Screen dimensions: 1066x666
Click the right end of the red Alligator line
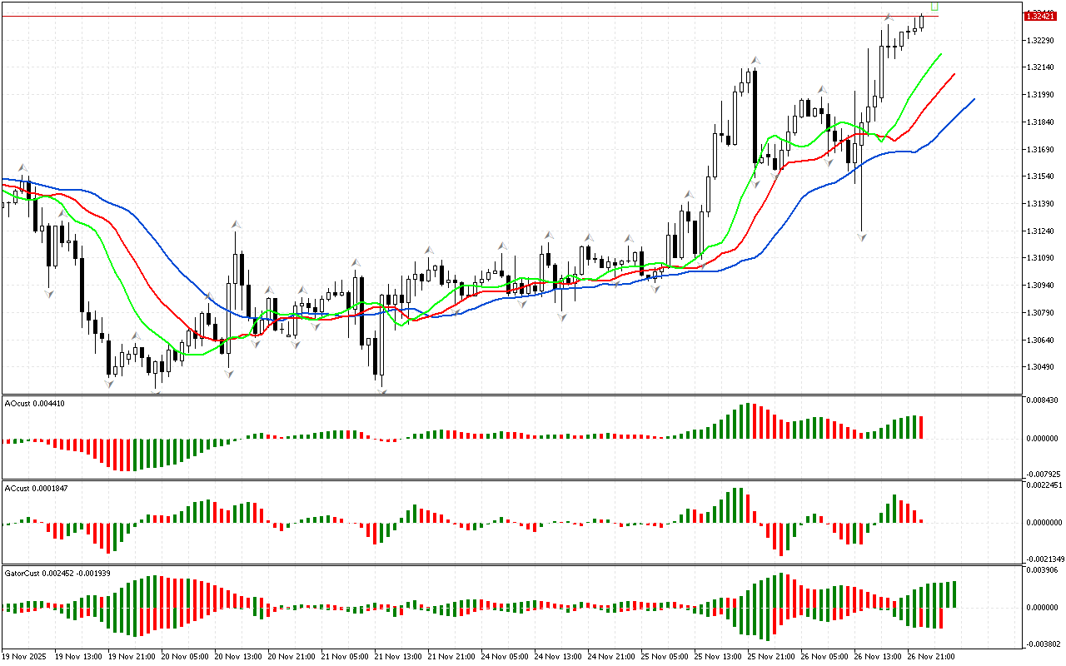(x=954, y=74)
